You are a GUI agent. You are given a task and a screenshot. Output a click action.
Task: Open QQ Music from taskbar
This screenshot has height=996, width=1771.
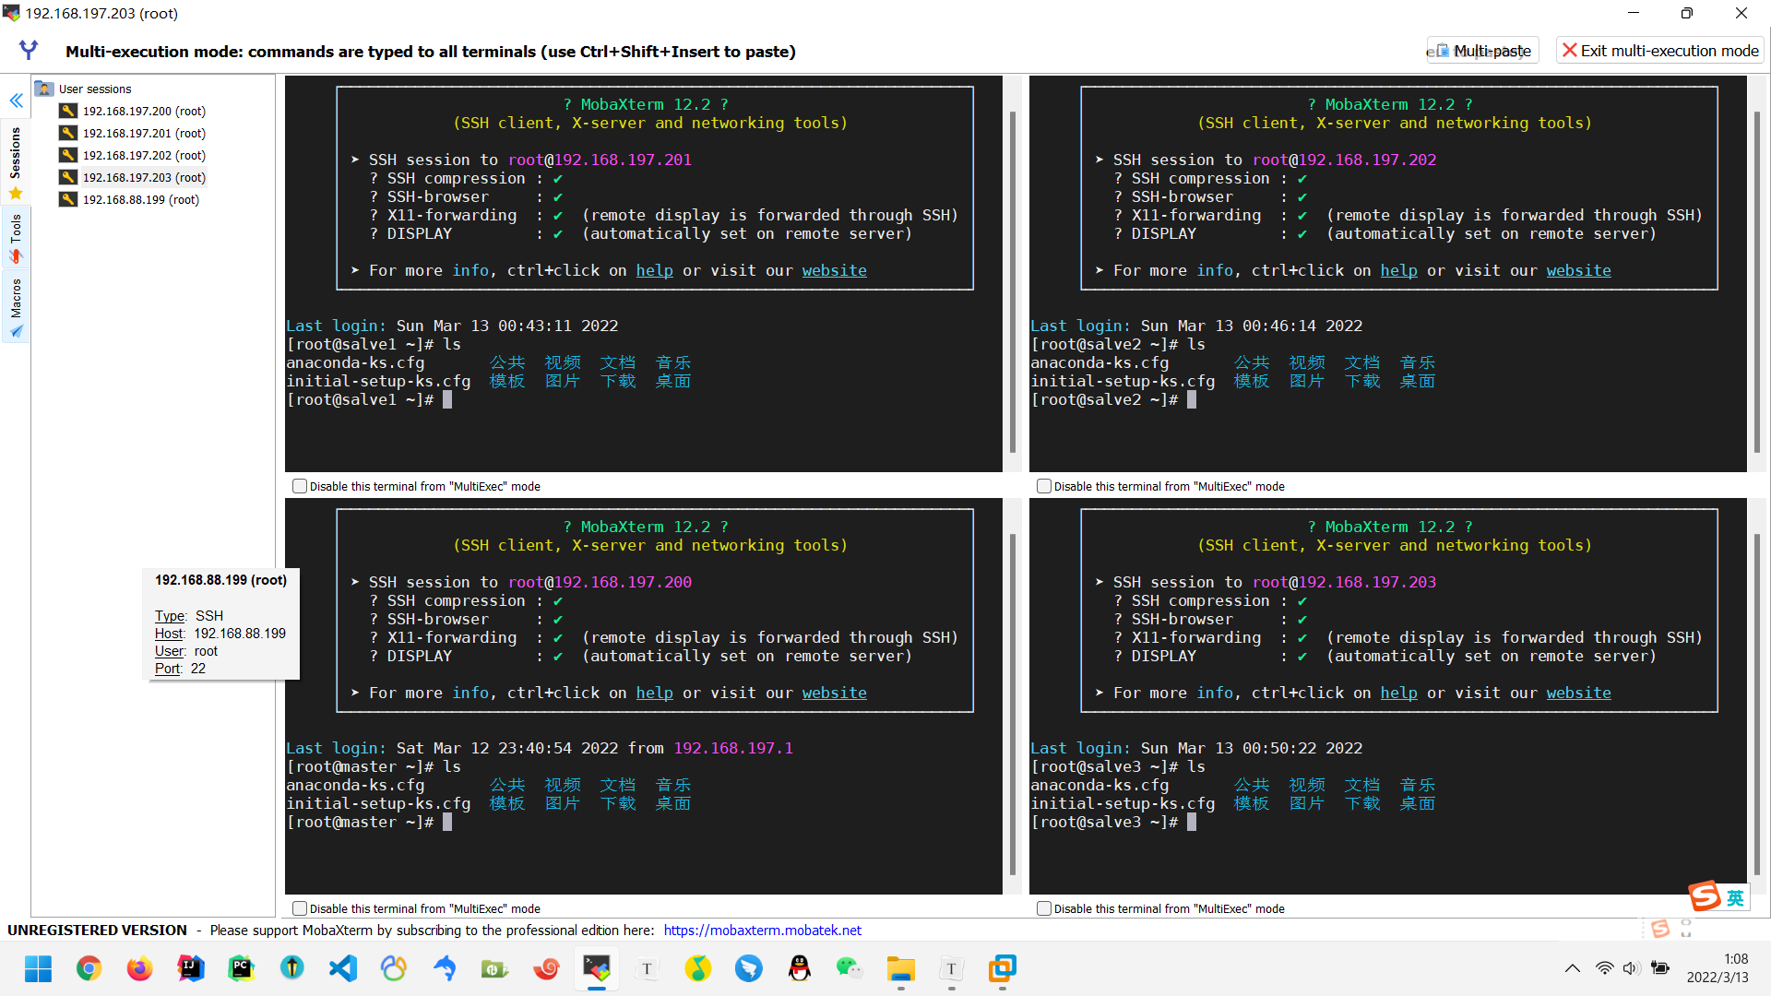point(697,968)
